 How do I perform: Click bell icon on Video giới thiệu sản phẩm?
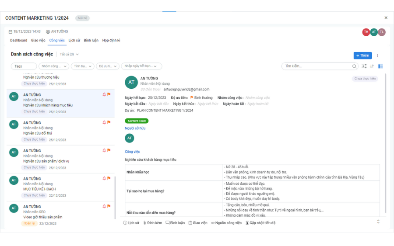click(104, 206)
